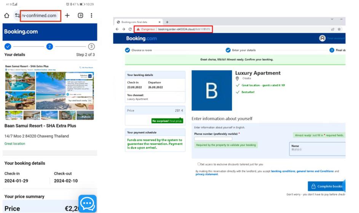Check the exclusive discounts checkbox
359x213 pixels.
(199, 164)
